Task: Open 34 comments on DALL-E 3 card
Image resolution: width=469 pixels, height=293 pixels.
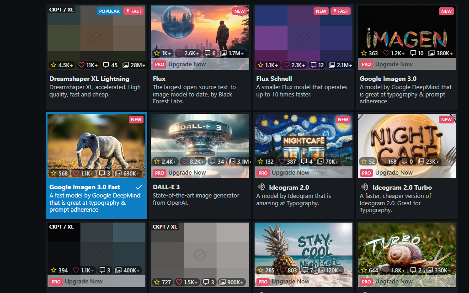Action: click(x=217, y=161)
